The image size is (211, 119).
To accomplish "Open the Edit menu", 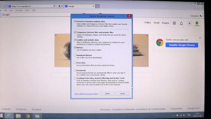I will pos(5,10).
